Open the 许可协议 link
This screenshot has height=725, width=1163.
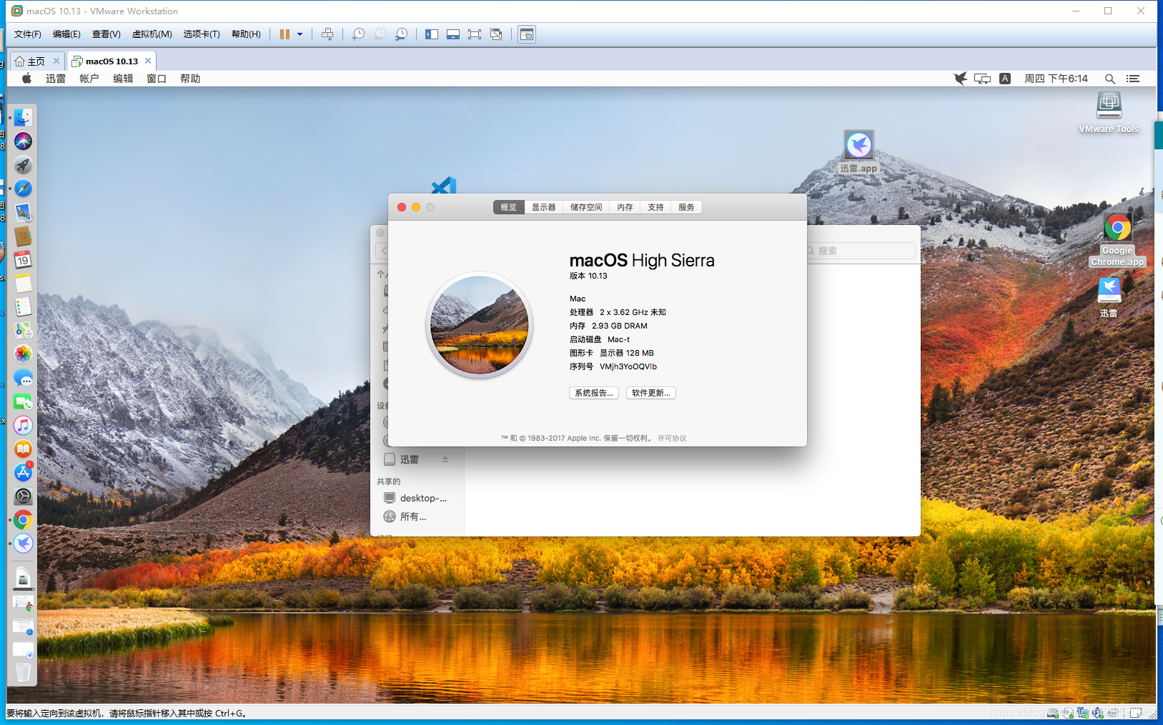tap(672, 438)
